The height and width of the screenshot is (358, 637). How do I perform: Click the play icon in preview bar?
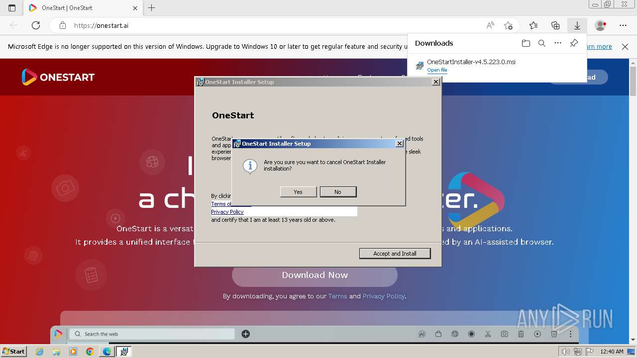pos(537,334)
